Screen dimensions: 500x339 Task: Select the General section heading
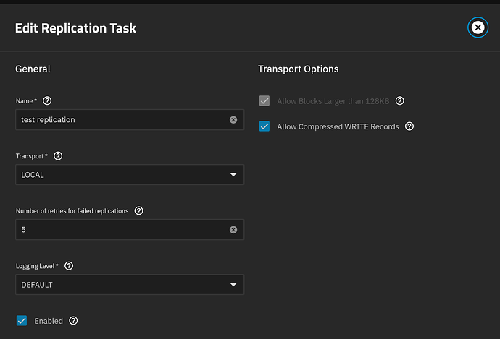tap(33, 69)
